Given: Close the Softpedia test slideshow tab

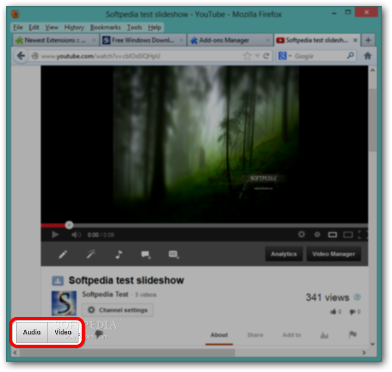Looking at the screenshot, I should [355, 40].
